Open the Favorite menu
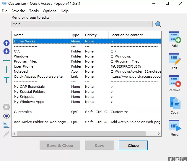 pos(18,11)
